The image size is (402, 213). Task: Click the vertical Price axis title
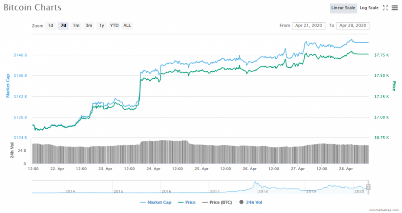pyautogui.click(x=394, y=86)
